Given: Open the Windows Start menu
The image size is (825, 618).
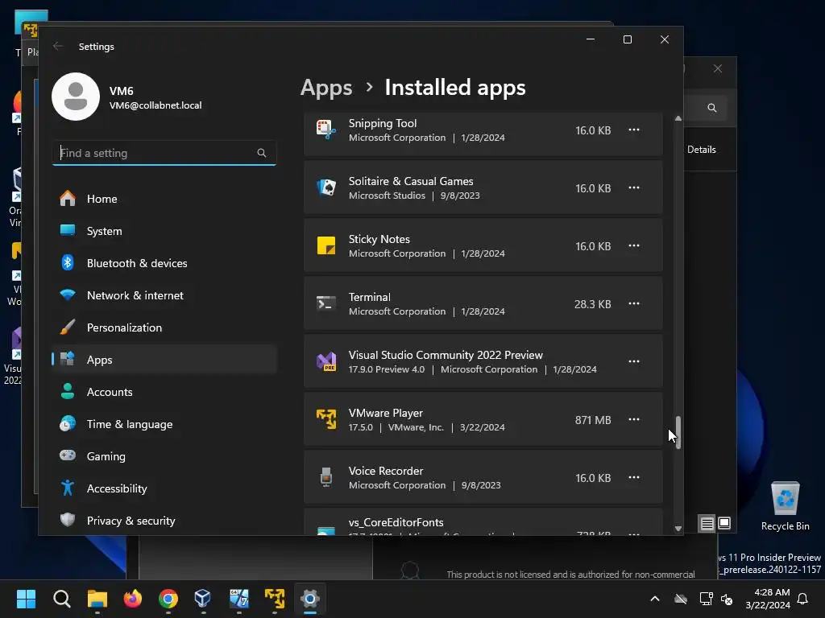Looking at the screenshot, I should (x=26, y=599).
